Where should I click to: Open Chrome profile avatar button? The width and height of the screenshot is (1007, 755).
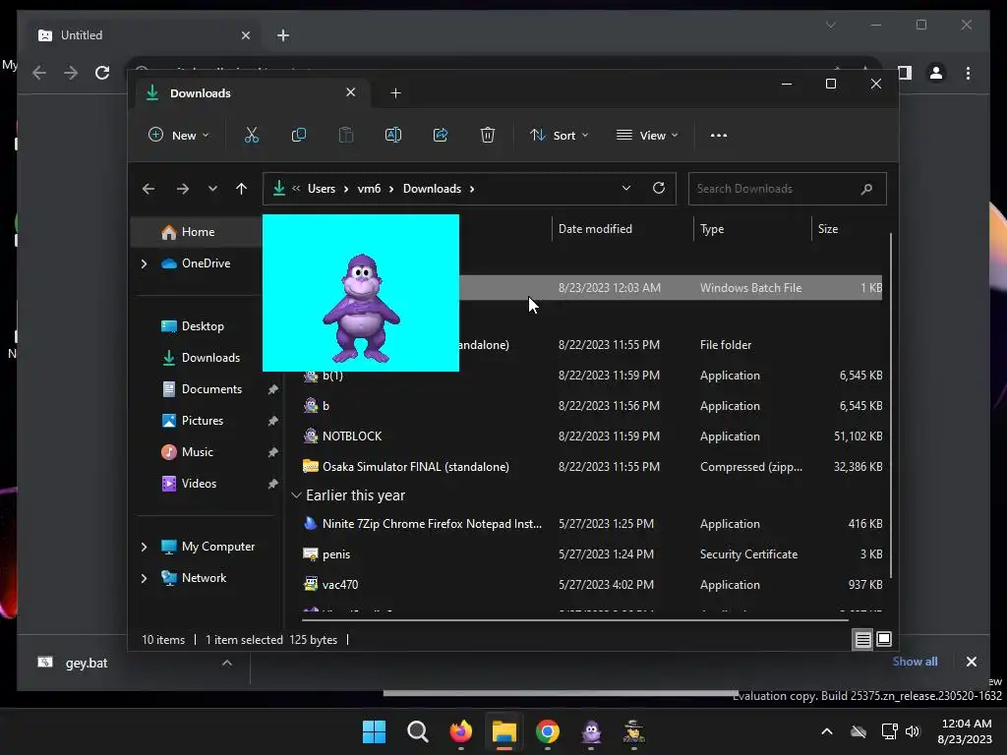[936, 73]
